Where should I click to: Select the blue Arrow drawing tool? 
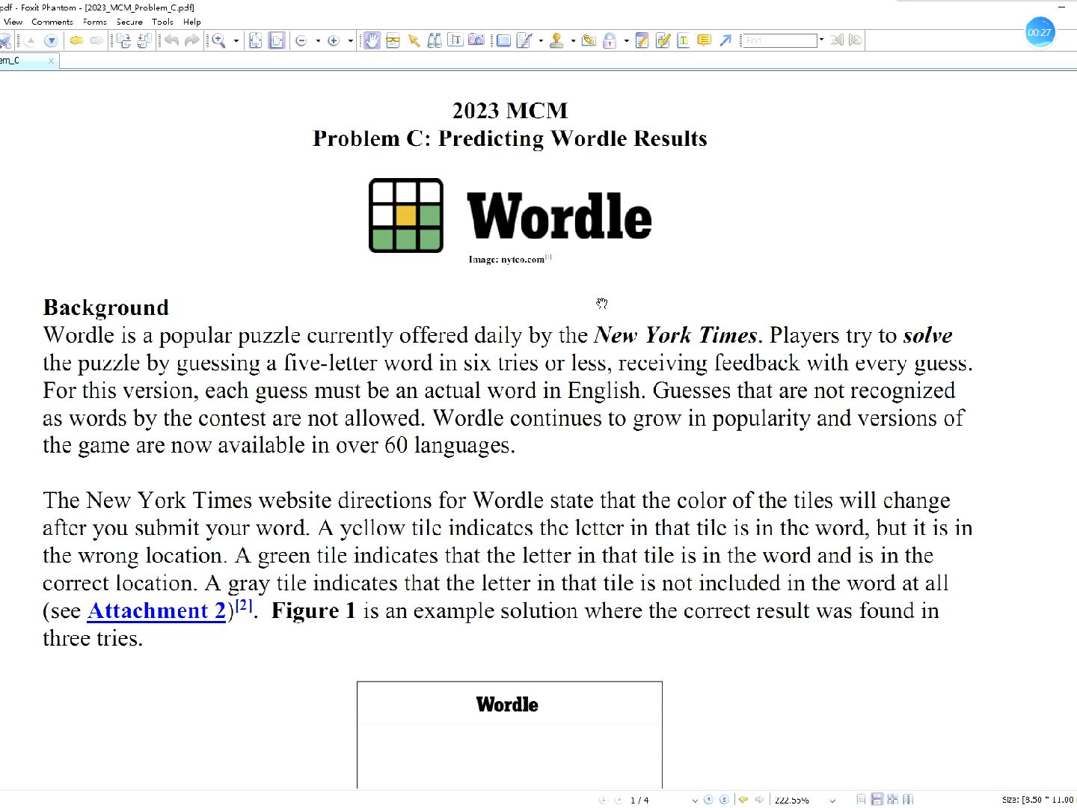(x=725, y=40)
